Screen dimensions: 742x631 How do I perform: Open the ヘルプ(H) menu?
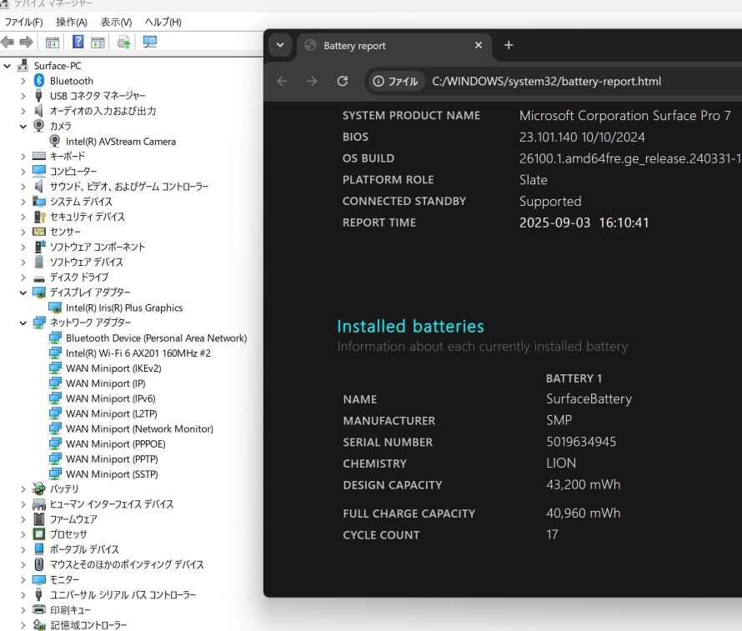point(163,22)
